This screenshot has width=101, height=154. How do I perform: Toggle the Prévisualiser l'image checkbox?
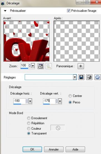(x=68, y=11)
